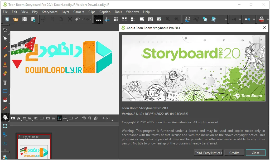Click the treble clef audio workspace icon

coord(107,19)
